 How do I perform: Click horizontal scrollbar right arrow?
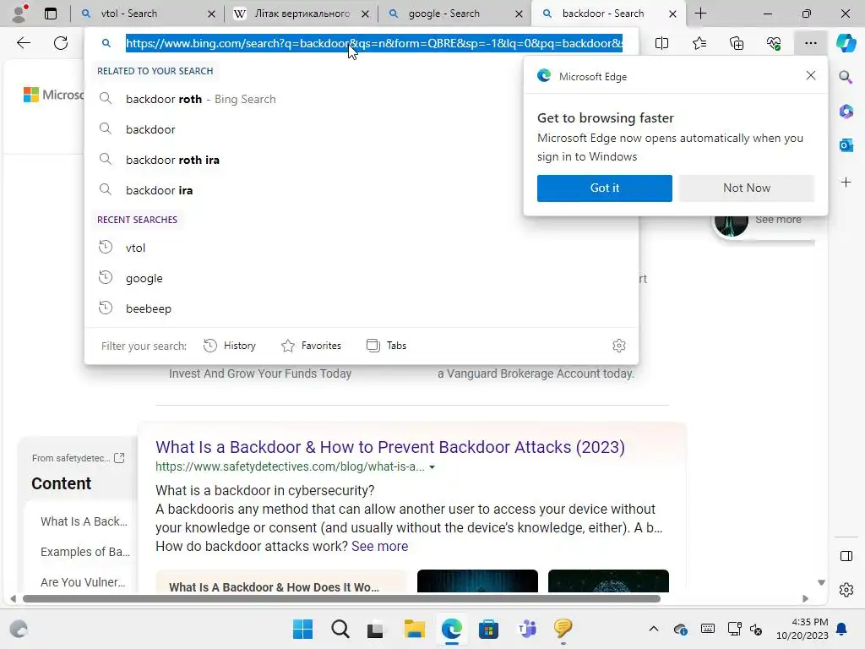coord(805,599)
